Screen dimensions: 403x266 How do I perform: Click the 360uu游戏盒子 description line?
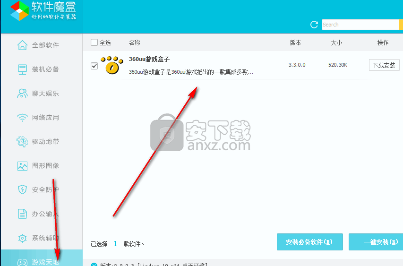click(x=191, y=72)
